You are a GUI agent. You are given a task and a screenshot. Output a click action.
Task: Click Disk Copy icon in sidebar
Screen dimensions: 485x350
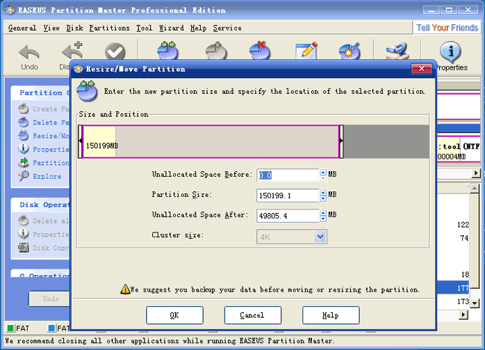tap(24, 248)
